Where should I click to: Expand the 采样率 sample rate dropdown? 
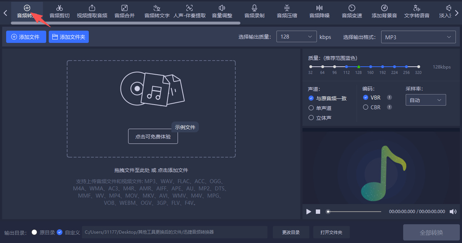(426, 100)
